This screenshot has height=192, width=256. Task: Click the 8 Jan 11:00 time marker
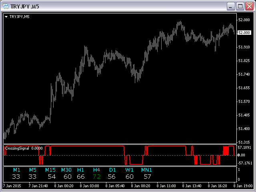(x=166, y=186)
